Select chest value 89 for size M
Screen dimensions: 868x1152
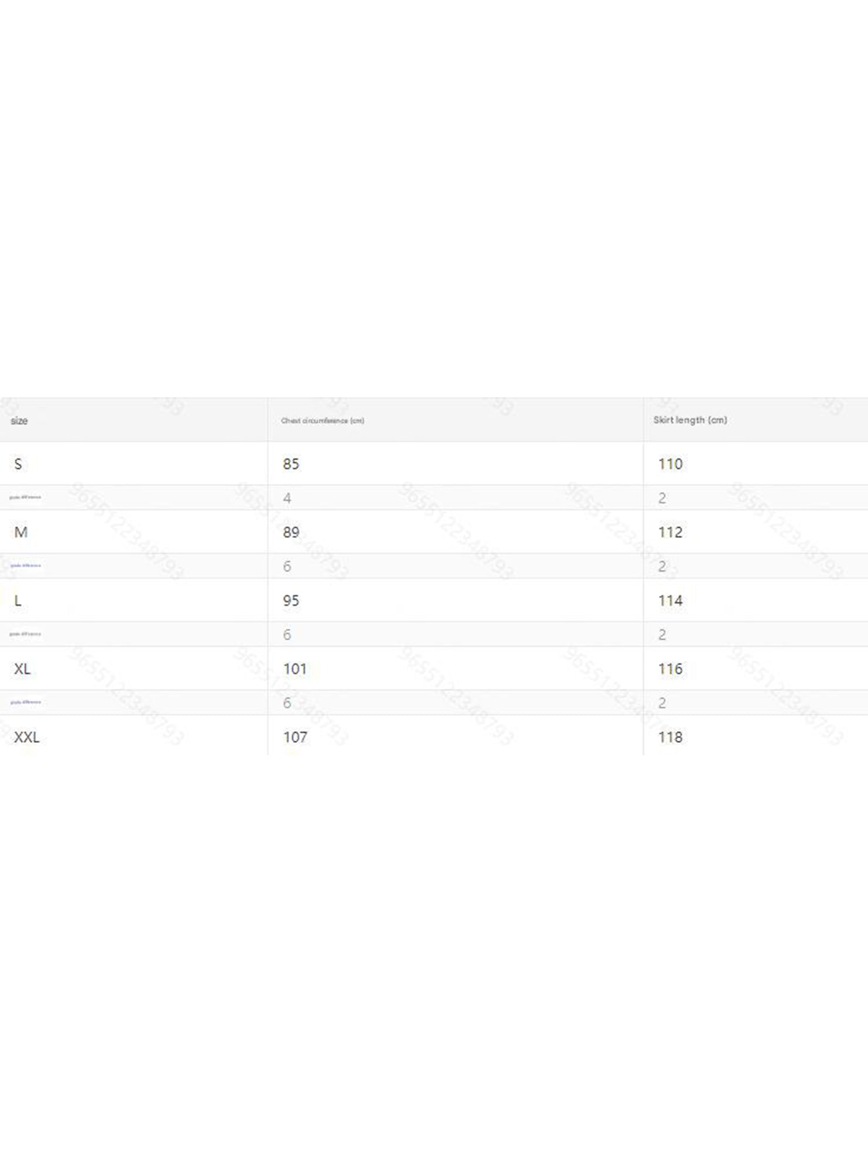[x=291, y=532]
